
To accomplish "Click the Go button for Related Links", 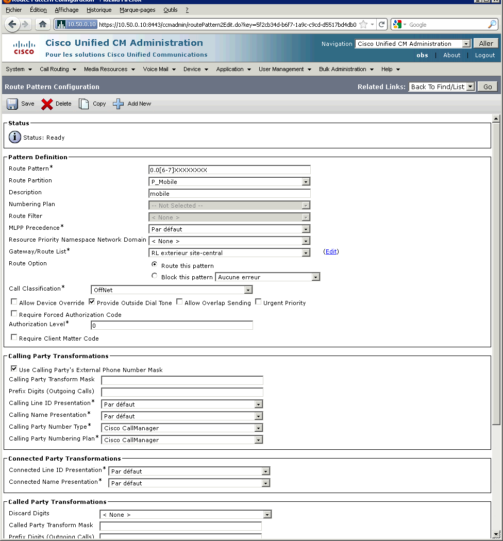I will 488,87.
